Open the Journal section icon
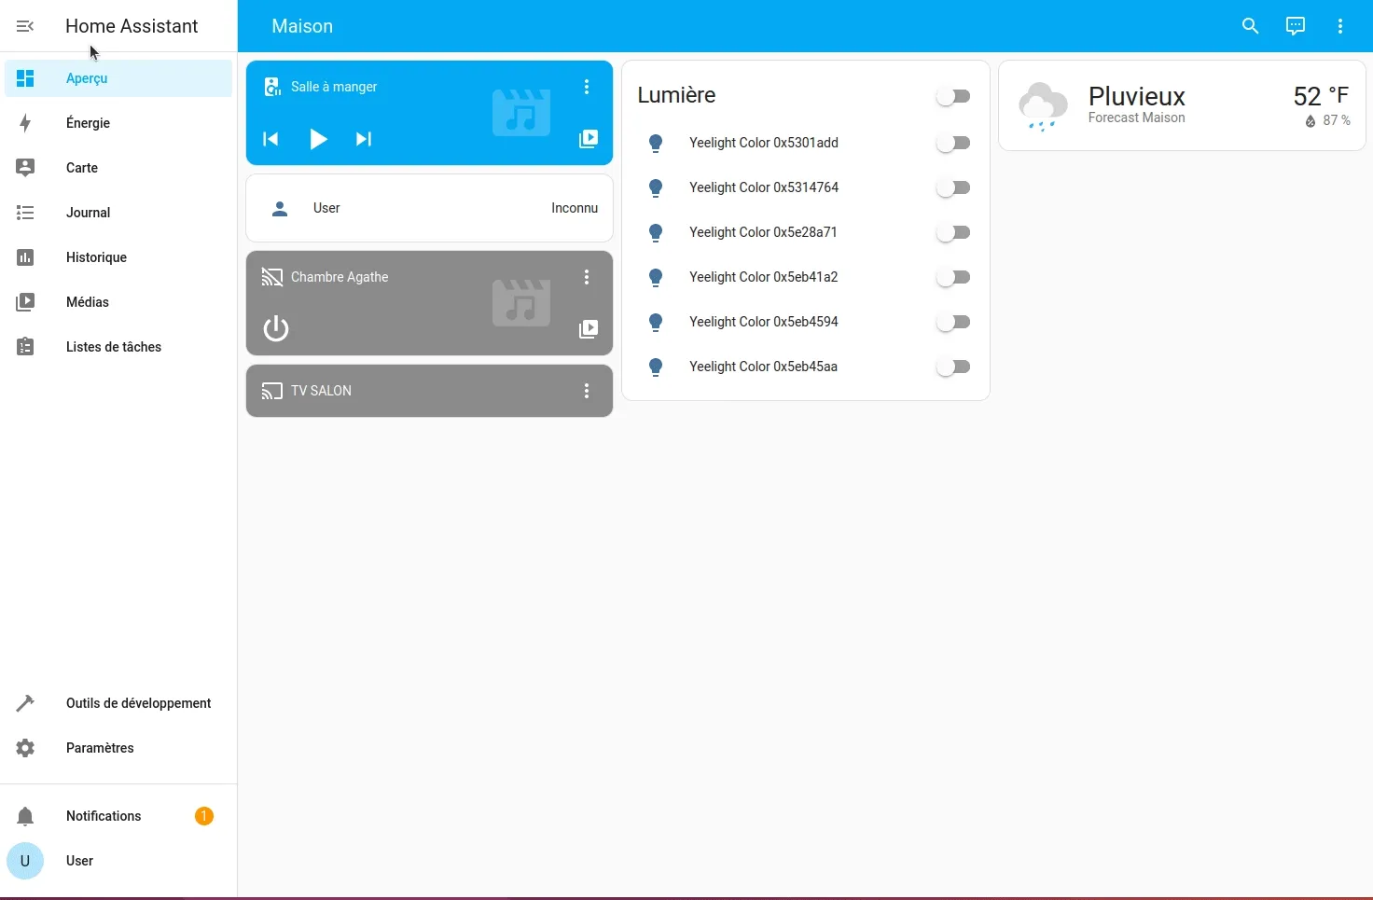The height and width of the screenshot is (900, 1373). 25,212
